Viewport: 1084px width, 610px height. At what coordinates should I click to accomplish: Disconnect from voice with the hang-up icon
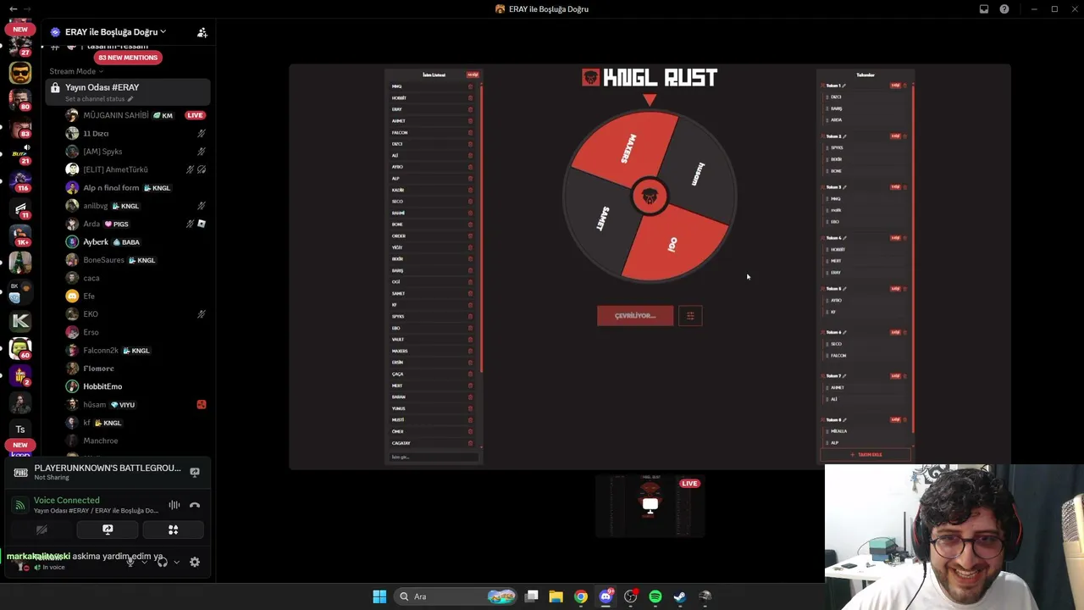(195, 505)
